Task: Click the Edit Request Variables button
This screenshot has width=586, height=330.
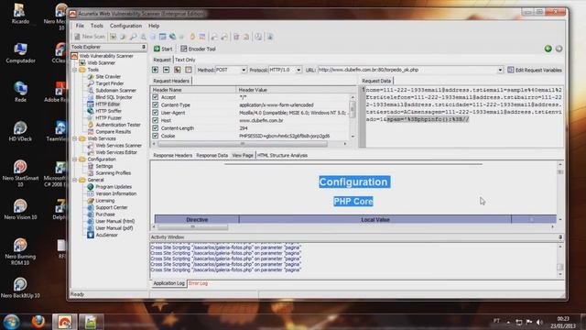Action: coord(535,70)
